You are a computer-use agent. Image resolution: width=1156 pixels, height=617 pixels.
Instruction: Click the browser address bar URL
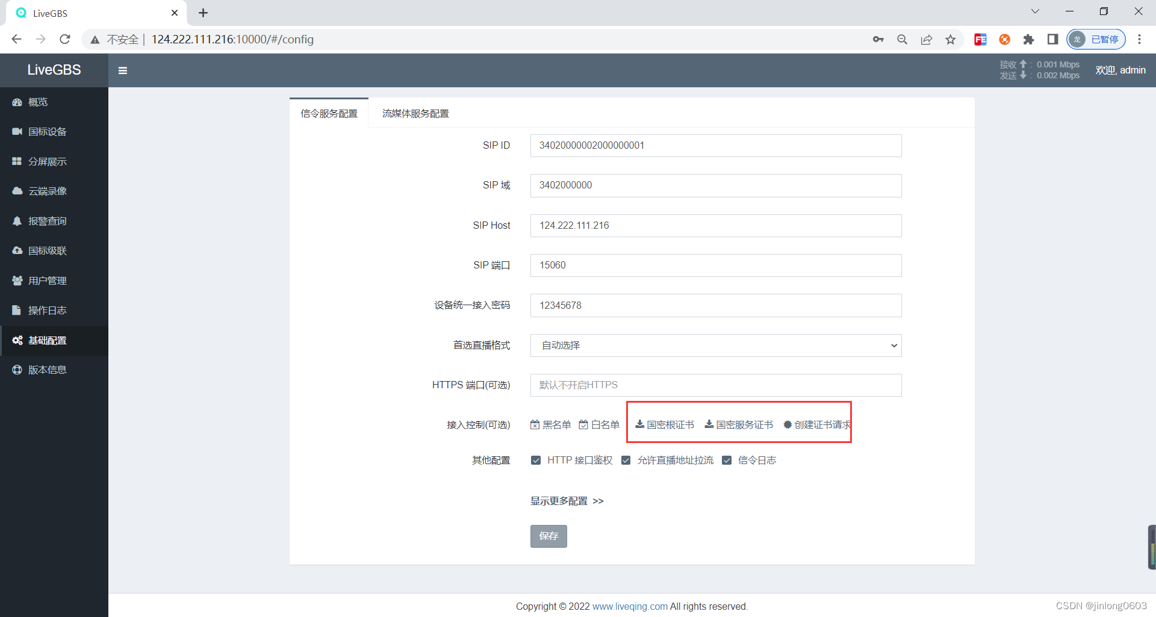232,39
